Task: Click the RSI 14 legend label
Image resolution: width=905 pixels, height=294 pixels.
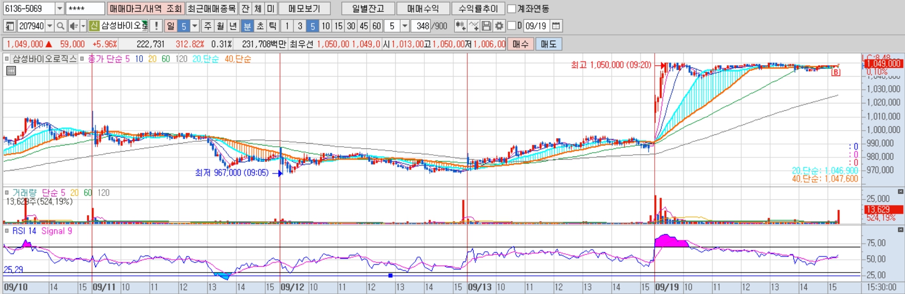Action: coord(25,231)
